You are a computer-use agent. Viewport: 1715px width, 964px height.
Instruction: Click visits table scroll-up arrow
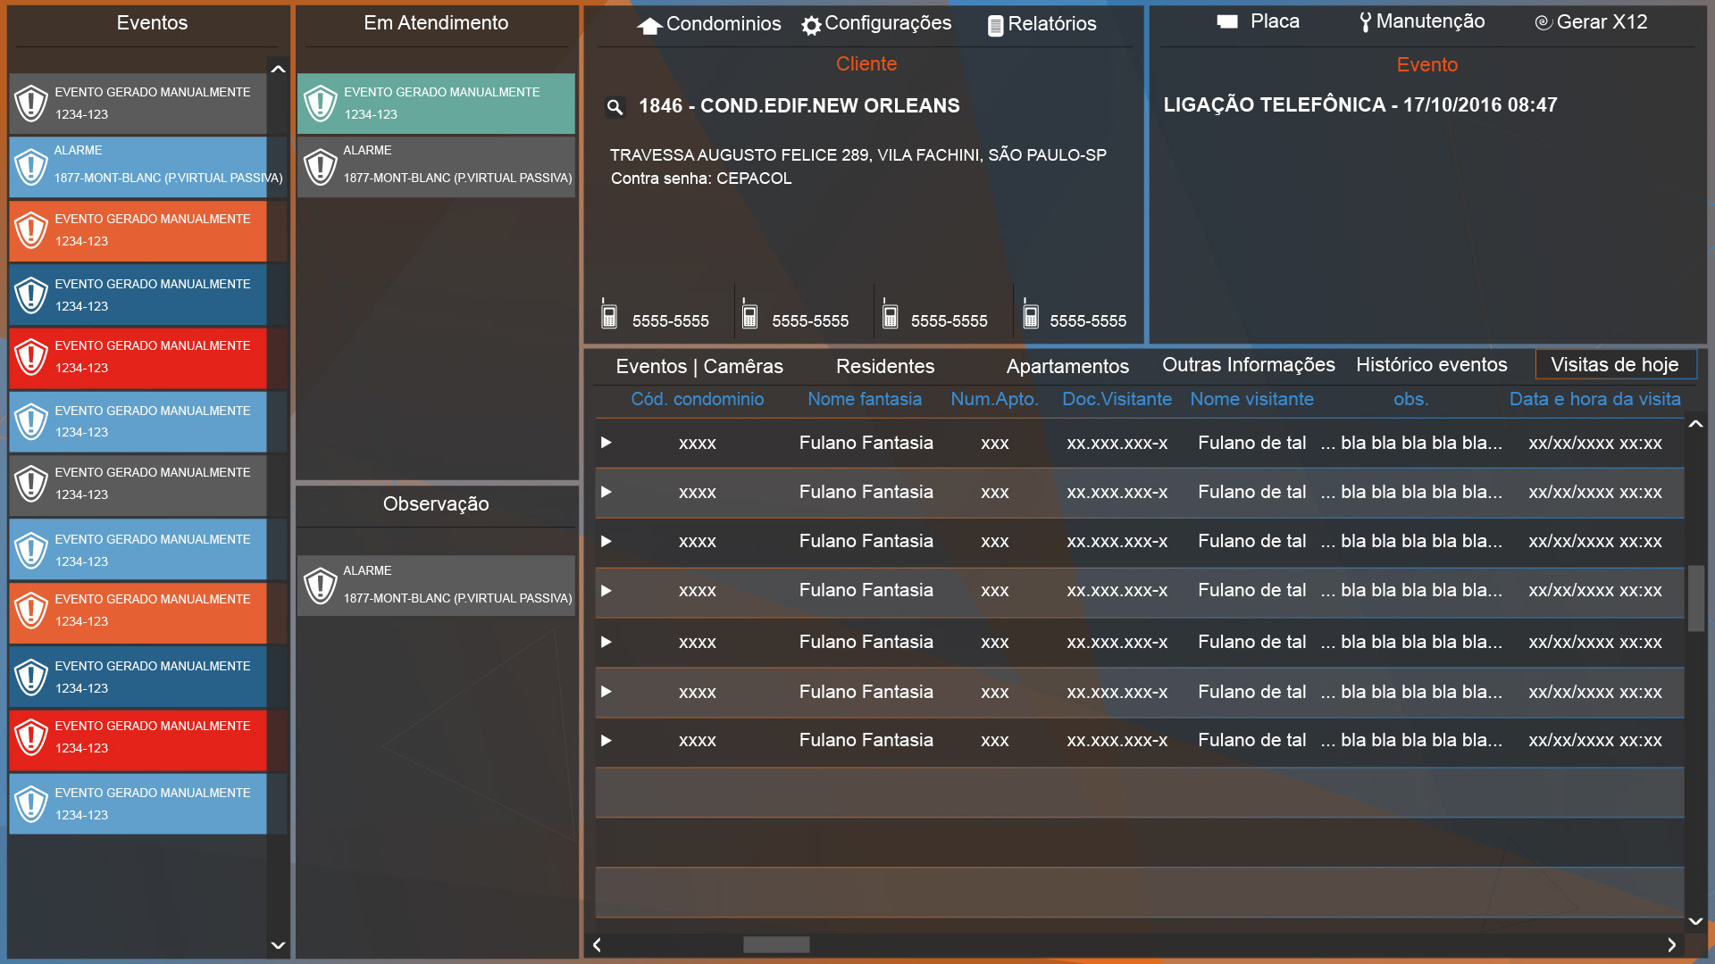click(x=1695, y=425)
